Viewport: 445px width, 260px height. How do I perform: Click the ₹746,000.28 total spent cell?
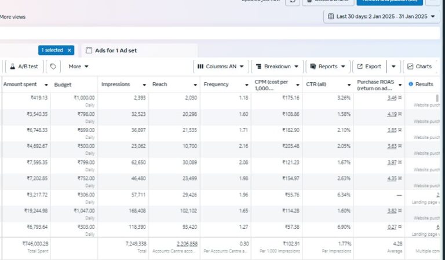pos(35,244)
